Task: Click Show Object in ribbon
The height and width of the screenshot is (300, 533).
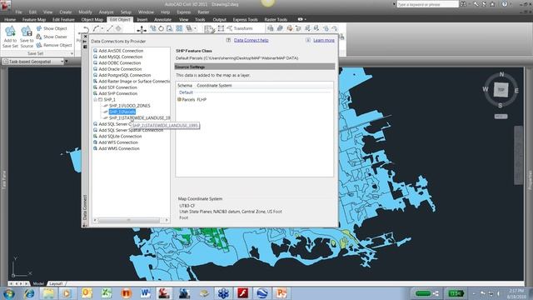Action: 52,28
